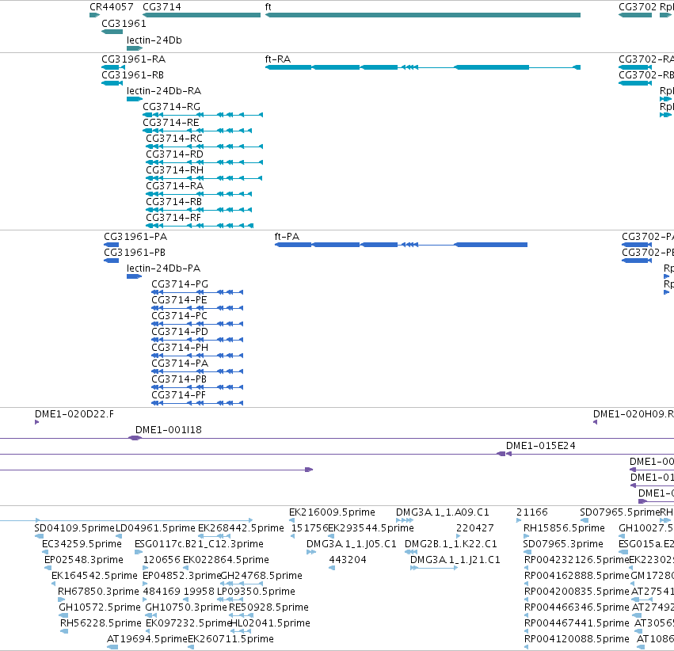Select the SD04109.5prime EST label

pyautogui.click(x=74, y=528)
